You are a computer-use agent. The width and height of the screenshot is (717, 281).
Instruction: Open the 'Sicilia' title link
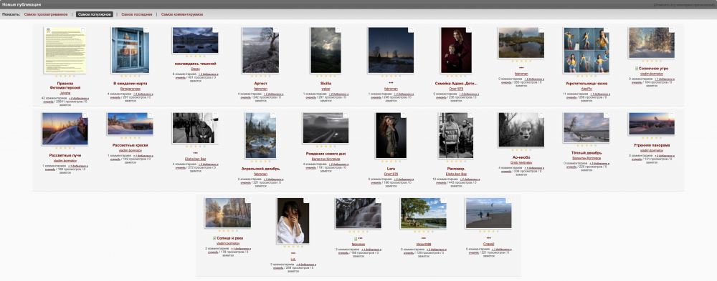tap(326, 84)
